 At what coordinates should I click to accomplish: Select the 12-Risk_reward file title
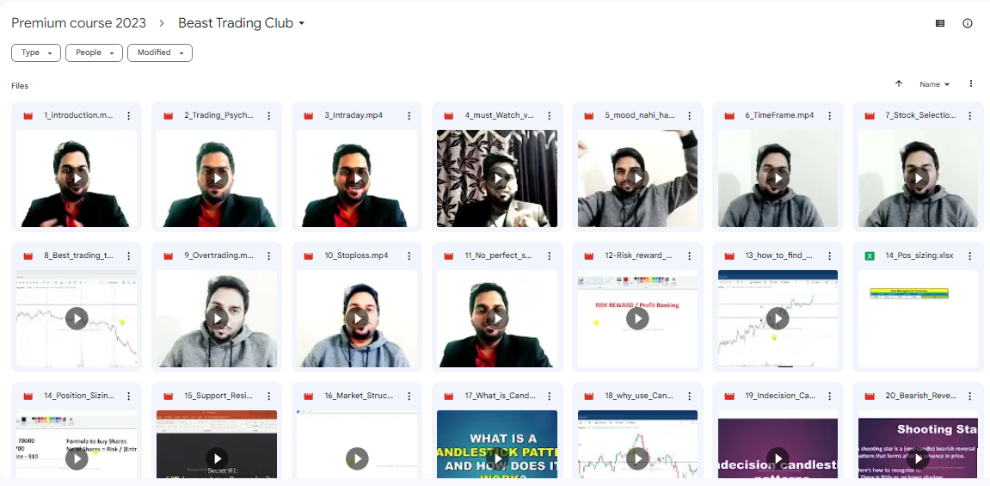639,255
